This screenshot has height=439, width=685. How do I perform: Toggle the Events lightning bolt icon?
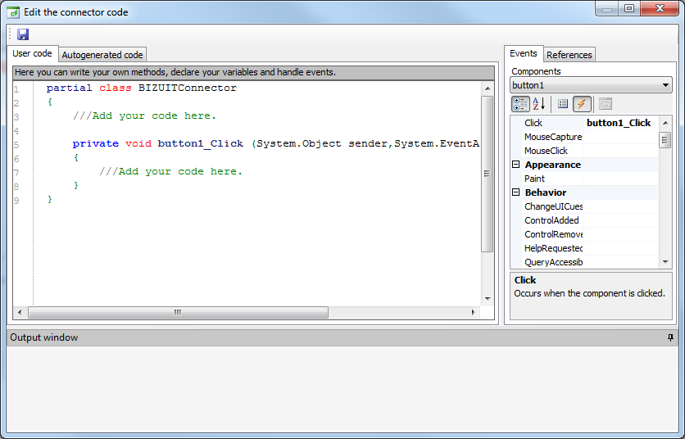(582, 104)
